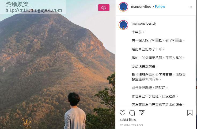The image size is (197, 129).
Task: Follow mansonvibes account
Action: (160, 7)
